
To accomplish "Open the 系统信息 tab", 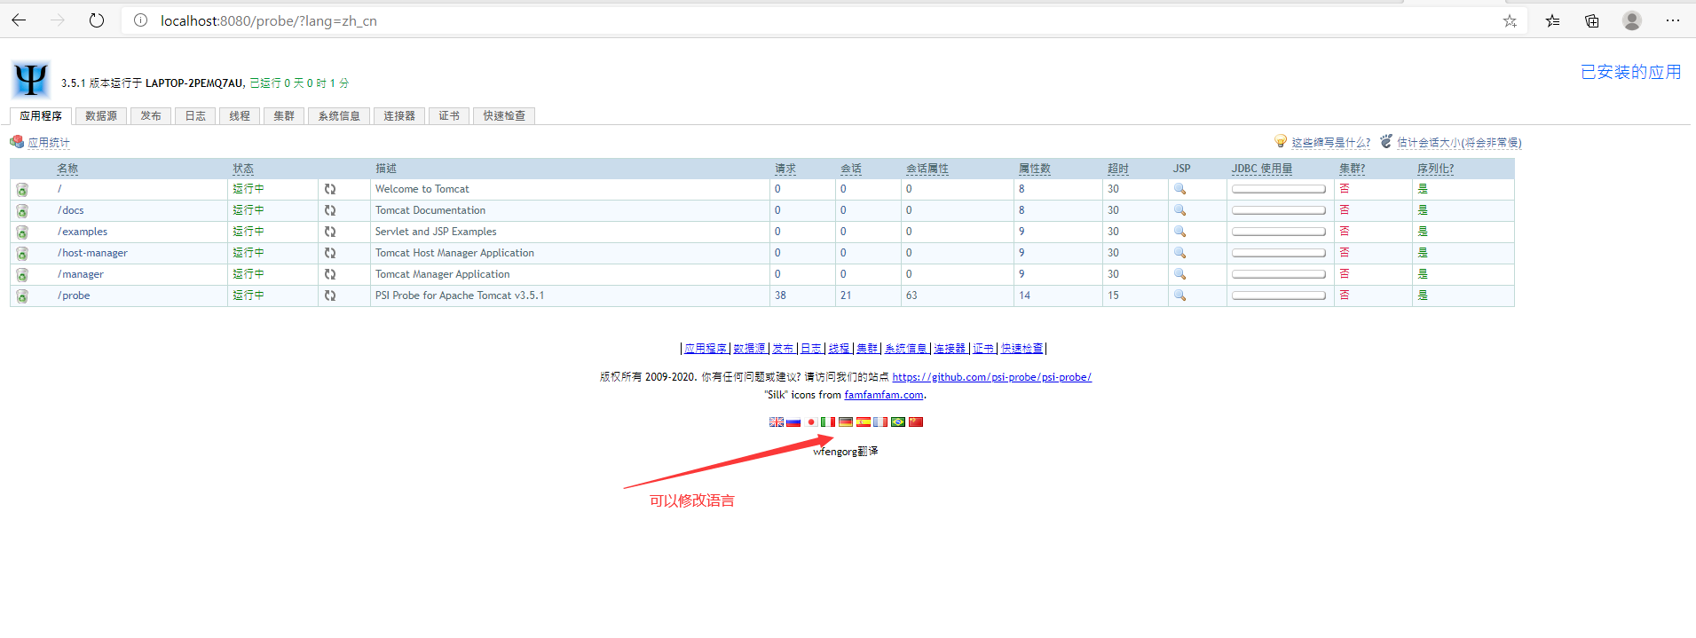I will click(339, 116).
